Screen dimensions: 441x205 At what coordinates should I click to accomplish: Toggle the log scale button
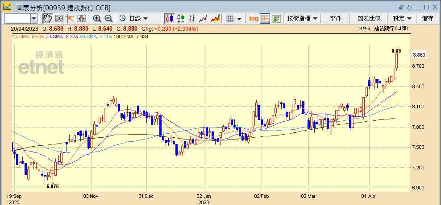[254, 19]
